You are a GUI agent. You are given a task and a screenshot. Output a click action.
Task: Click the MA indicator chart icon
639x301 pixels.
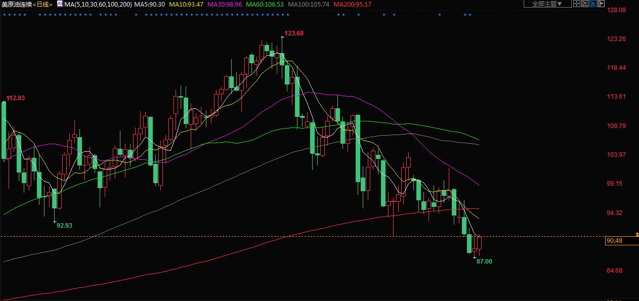(x=60, y=4)
